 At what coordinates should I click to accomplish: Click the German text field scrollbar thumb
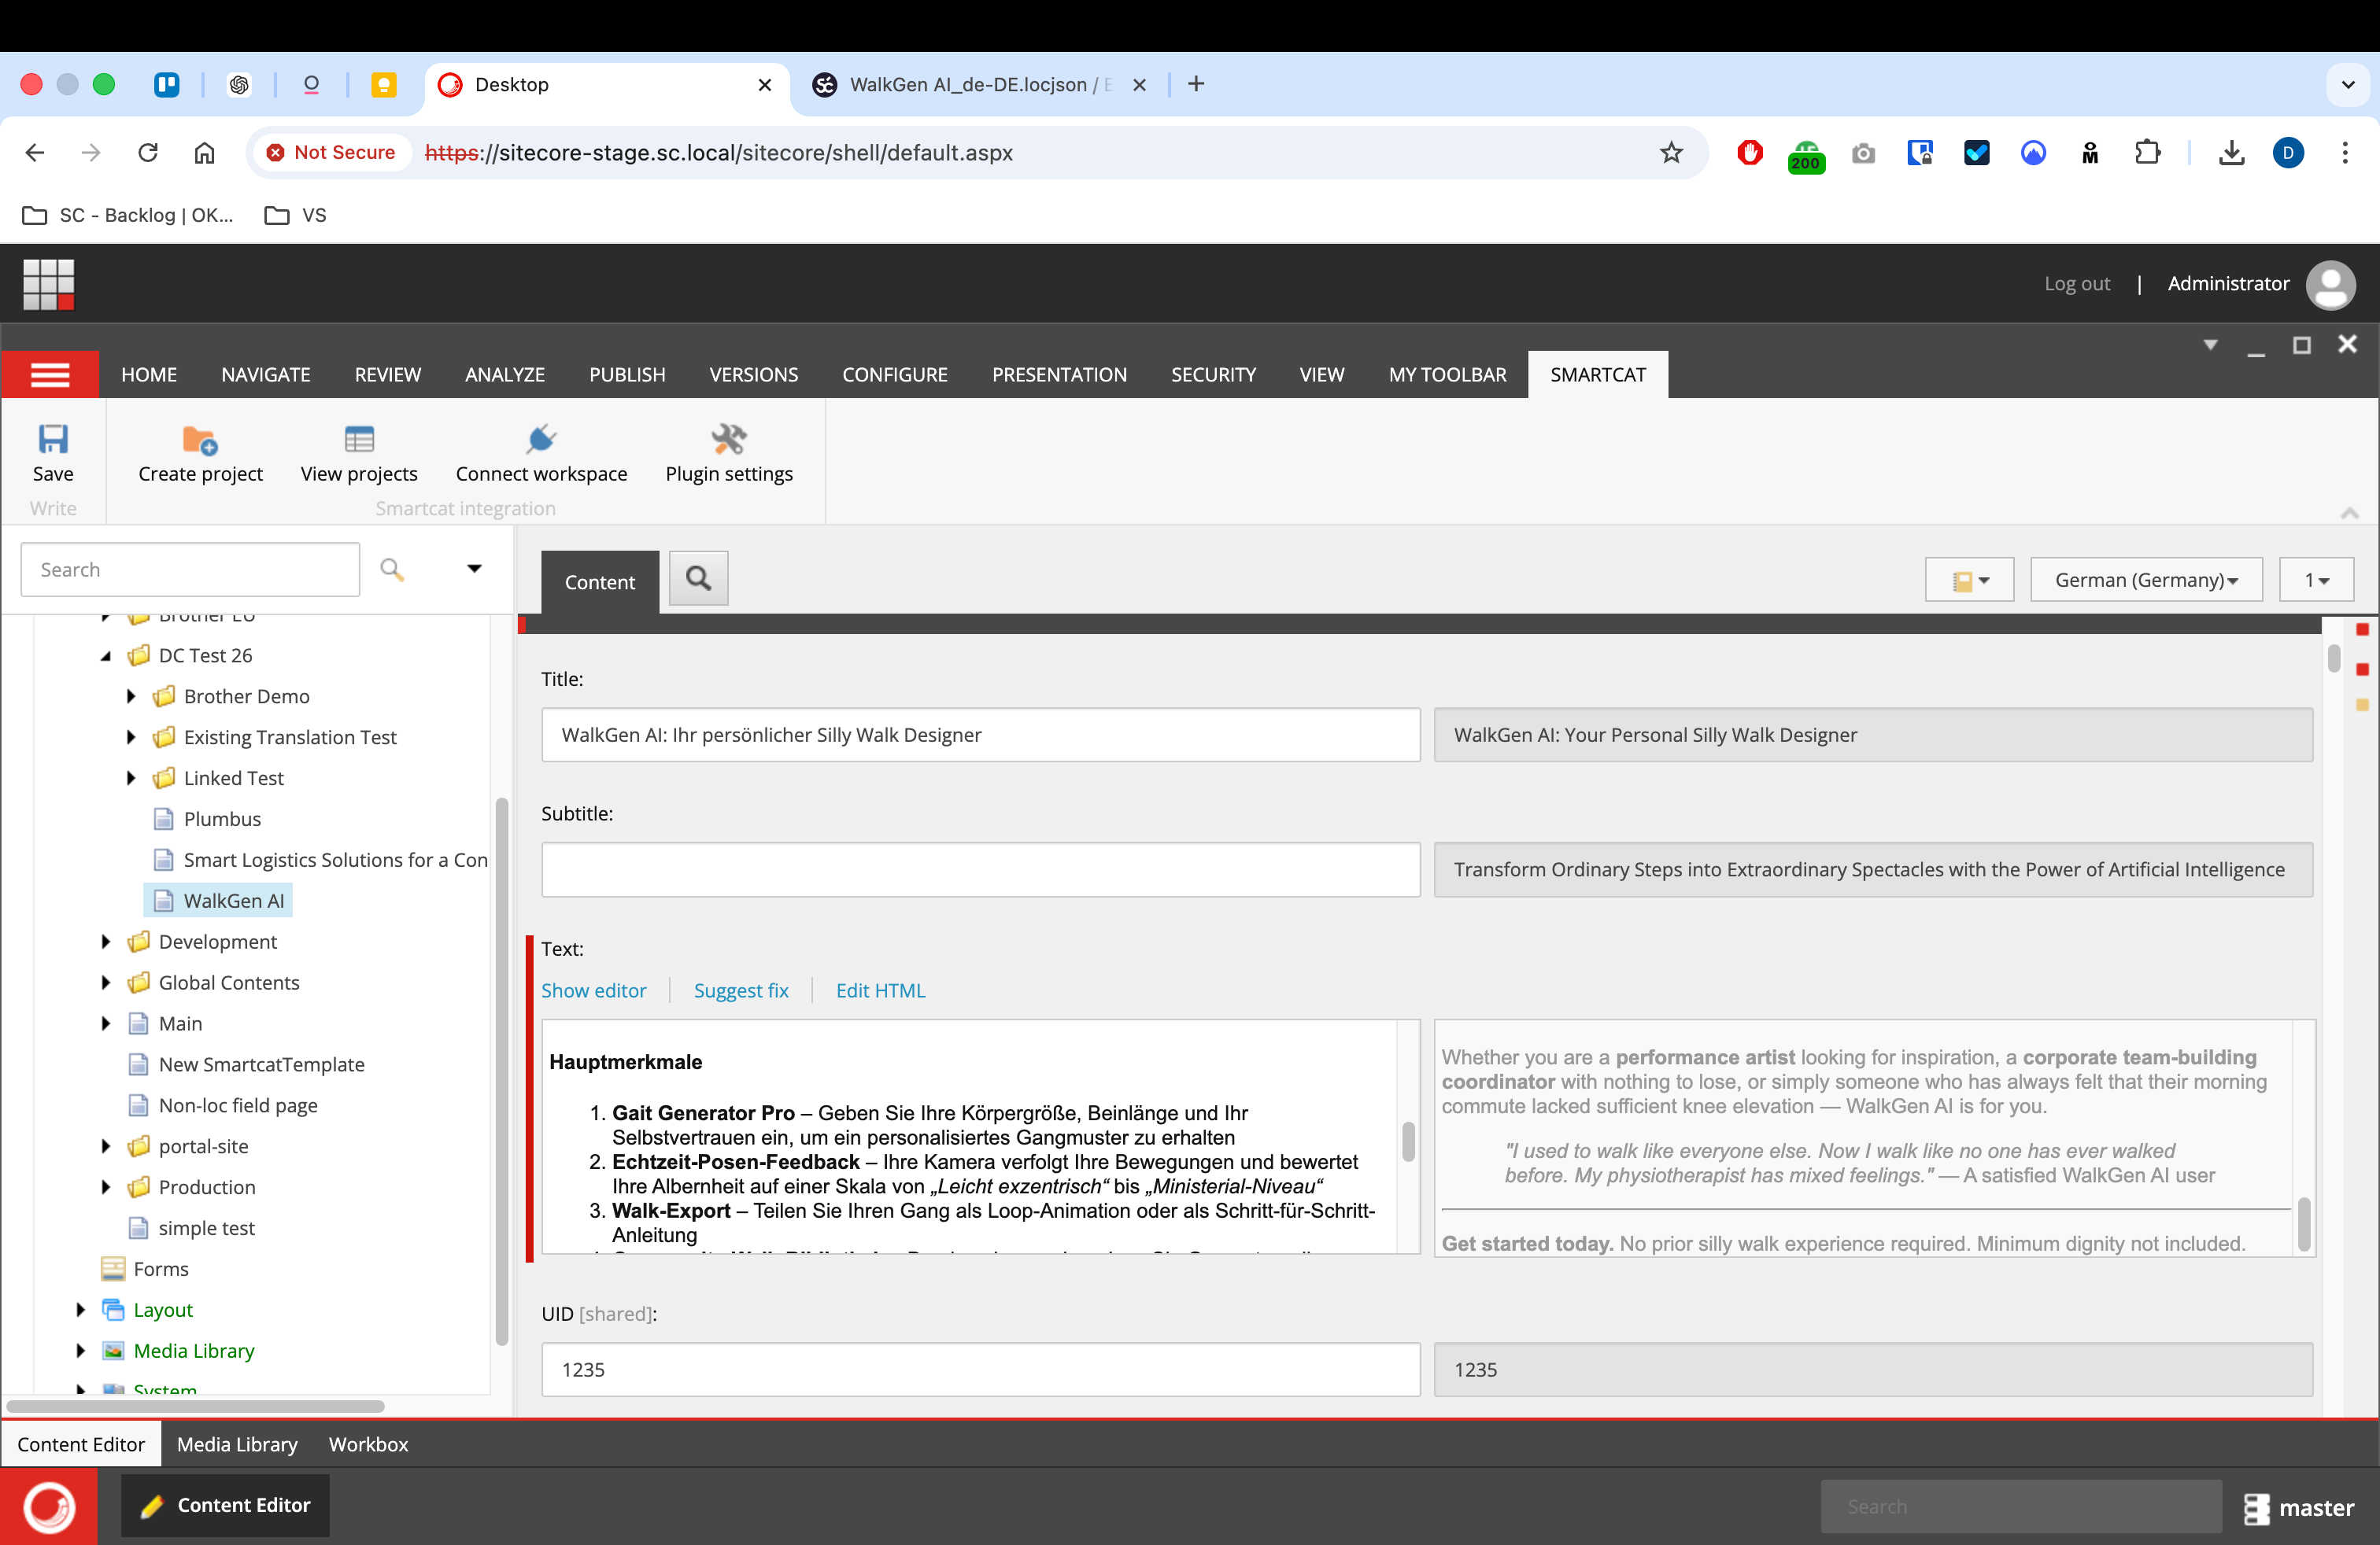pos(1408,1141)
